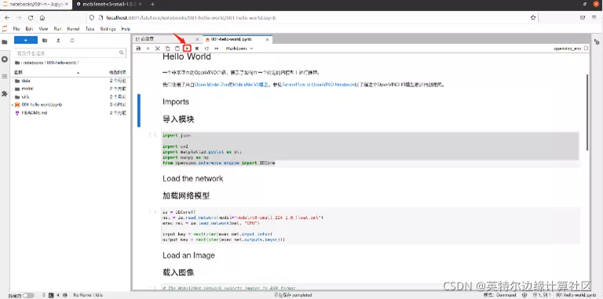The image size is (603, 299).
Task: Refresh the file browser list
Action: (72, 40)
